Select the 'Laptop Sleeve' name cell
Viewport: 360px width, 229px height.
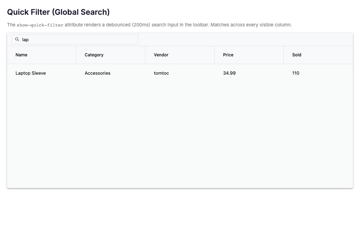tap(42, 73)
